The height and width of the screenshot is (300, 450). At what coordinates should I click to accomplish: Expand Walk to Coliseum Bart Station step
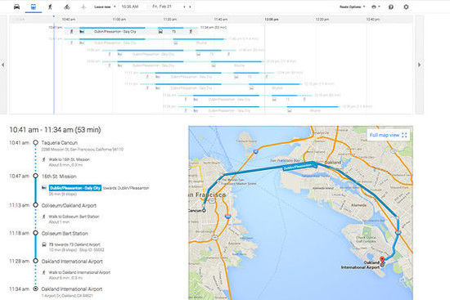74,217
